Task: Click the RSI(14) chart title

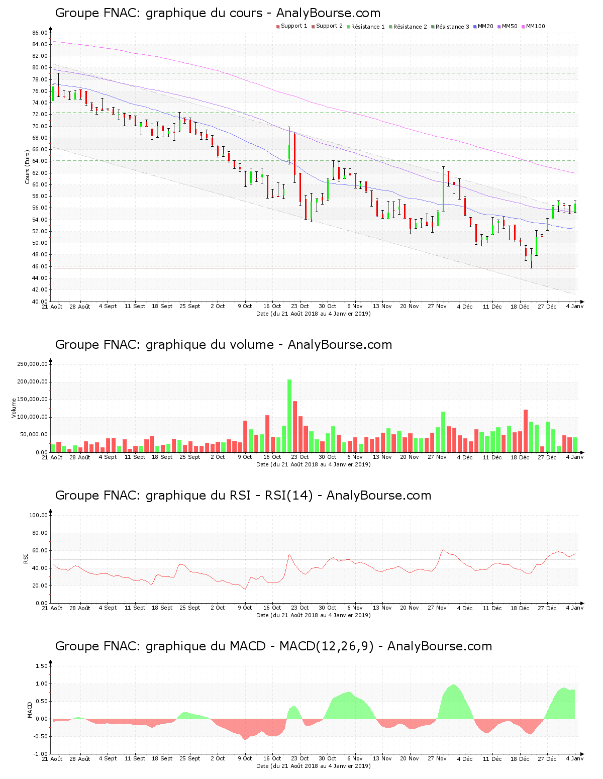Action: coord(243,496)
